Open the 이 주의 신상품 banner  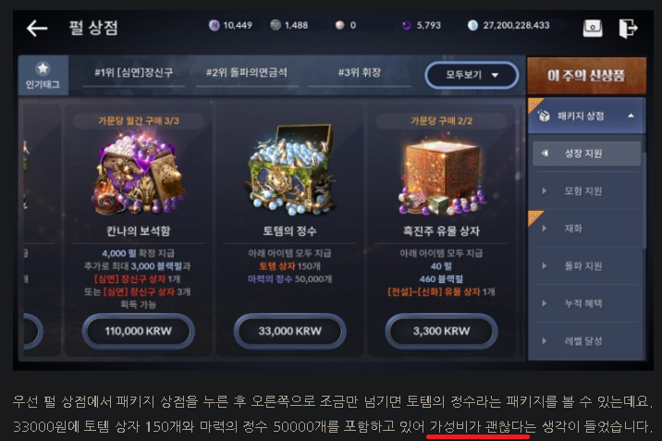pos(586,76)
